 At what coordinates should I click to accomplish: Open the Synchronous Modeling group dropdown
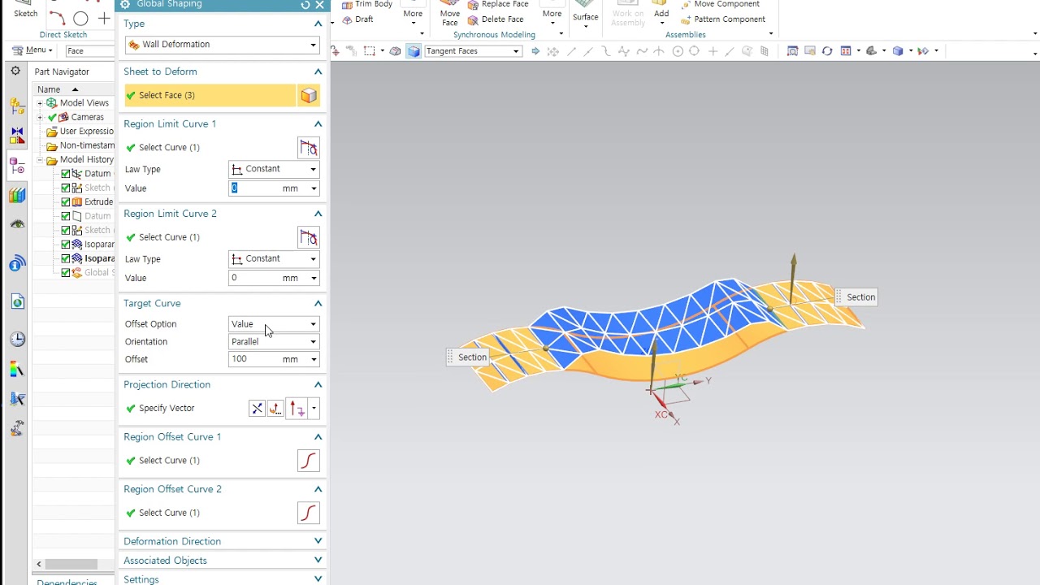(x=561, y=34)
